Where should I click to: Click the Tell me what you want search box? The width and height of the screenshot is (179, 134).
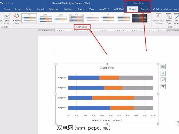[x=167, y=9]
